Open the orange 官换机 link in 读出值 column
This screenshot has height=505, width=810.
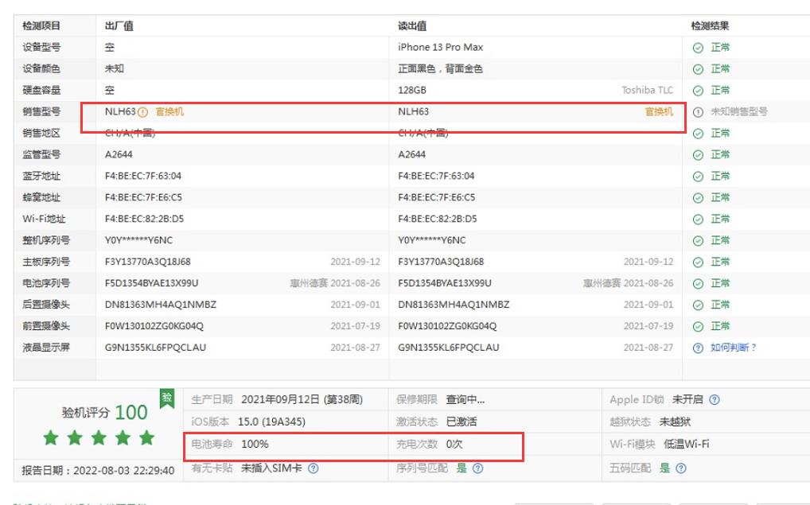pyautogui.click(x=660, y=111)
